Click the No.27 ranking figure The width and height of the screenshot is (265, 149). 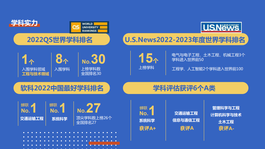(x=89, y=108)
